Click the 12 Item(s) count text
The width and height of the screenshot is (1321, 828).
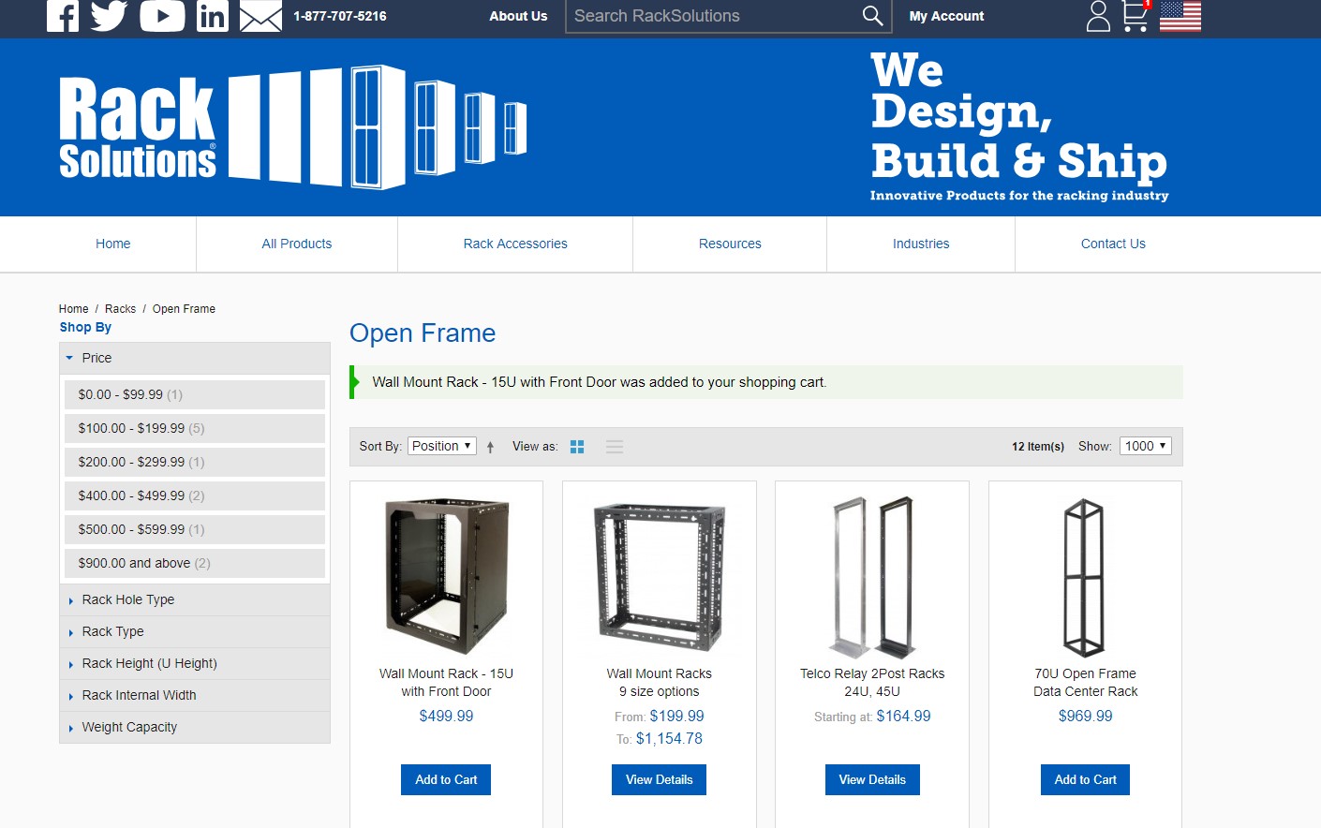pos(1038,447)
